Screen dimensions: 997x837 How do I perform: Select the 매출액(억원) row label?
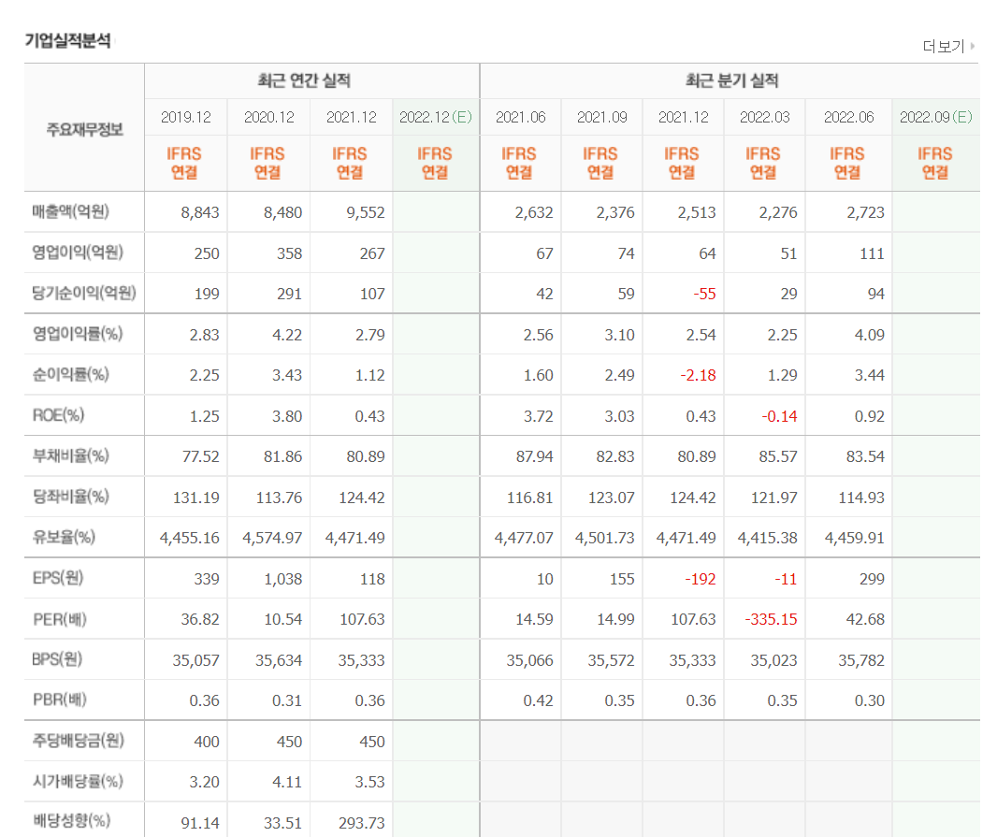tap(70, 211)
